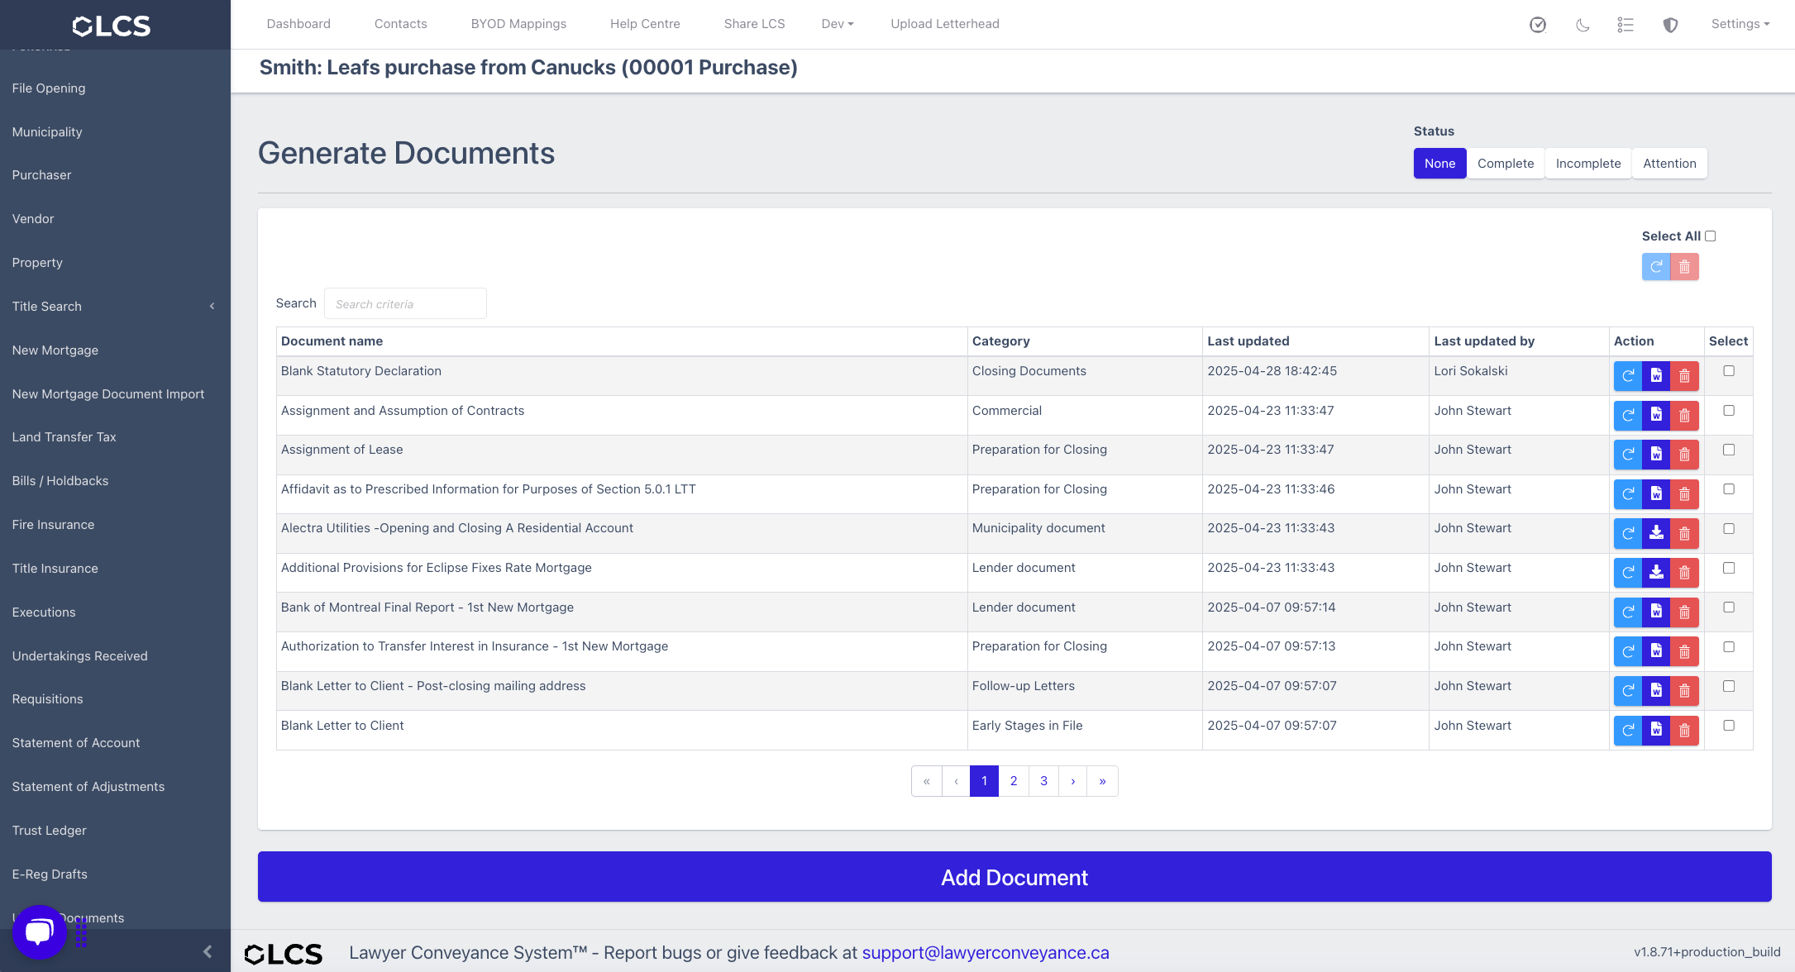Image resolution: width=1795 pixels, height=972 pixels.
Task: Delete all selected documents
Action: click(1684, 267)
